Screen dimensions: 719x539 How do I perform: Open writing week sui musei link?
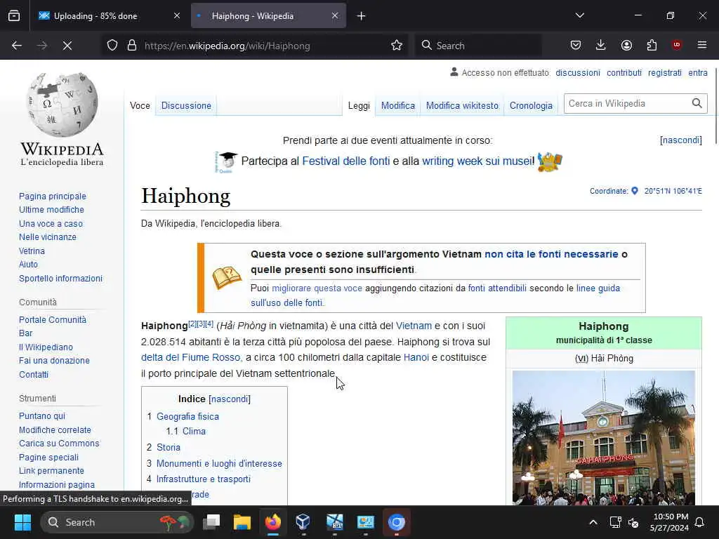[x=477, y=161]
